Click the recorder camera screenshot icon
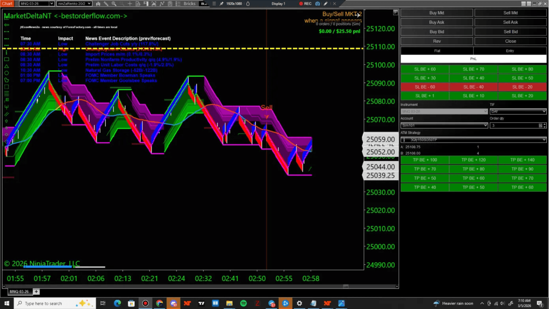The image size is (549, 309). tap(317, 4)
